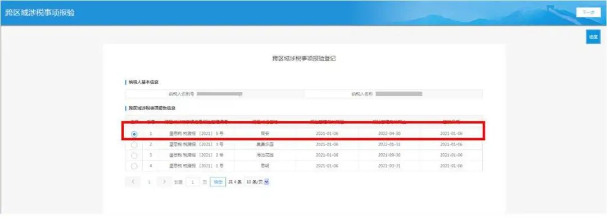Viewport: 607px width, 219px height.
Task: Click the 纳税人名称 field label
Action: click(x=362, y=94)
